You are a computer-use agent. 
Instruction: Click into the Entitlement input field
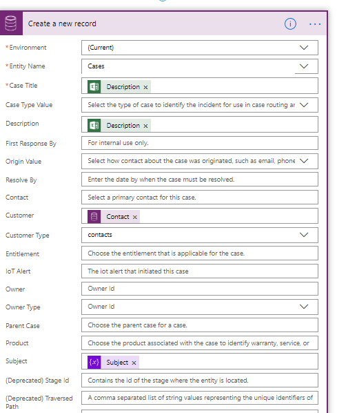200,253
